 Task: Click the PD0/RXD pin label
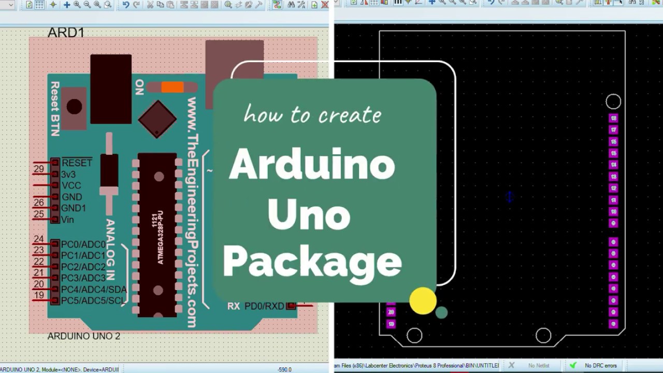pyautogui.click(x=264, y=306)
